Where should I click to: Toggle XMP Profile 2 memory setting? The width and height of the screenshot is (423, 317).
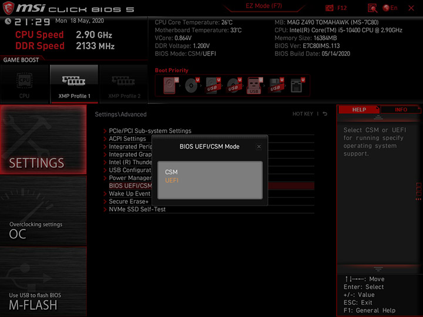[x=124, y=84]
